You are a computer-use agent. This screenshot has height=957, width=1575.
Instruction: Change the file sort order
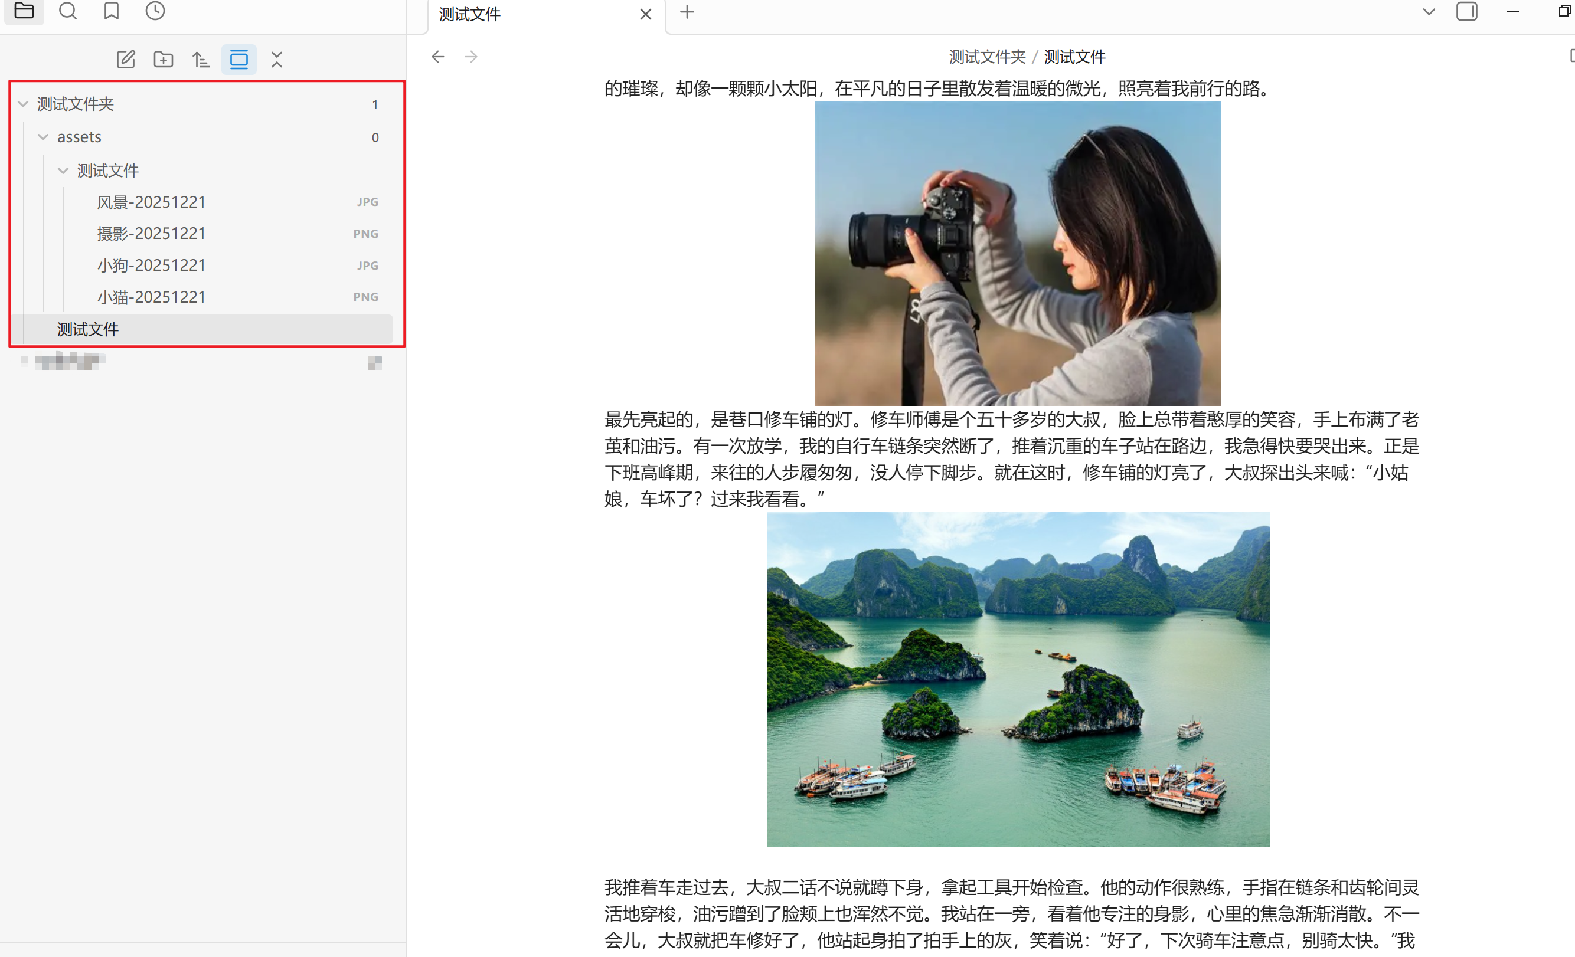click(x=201, y=60)
